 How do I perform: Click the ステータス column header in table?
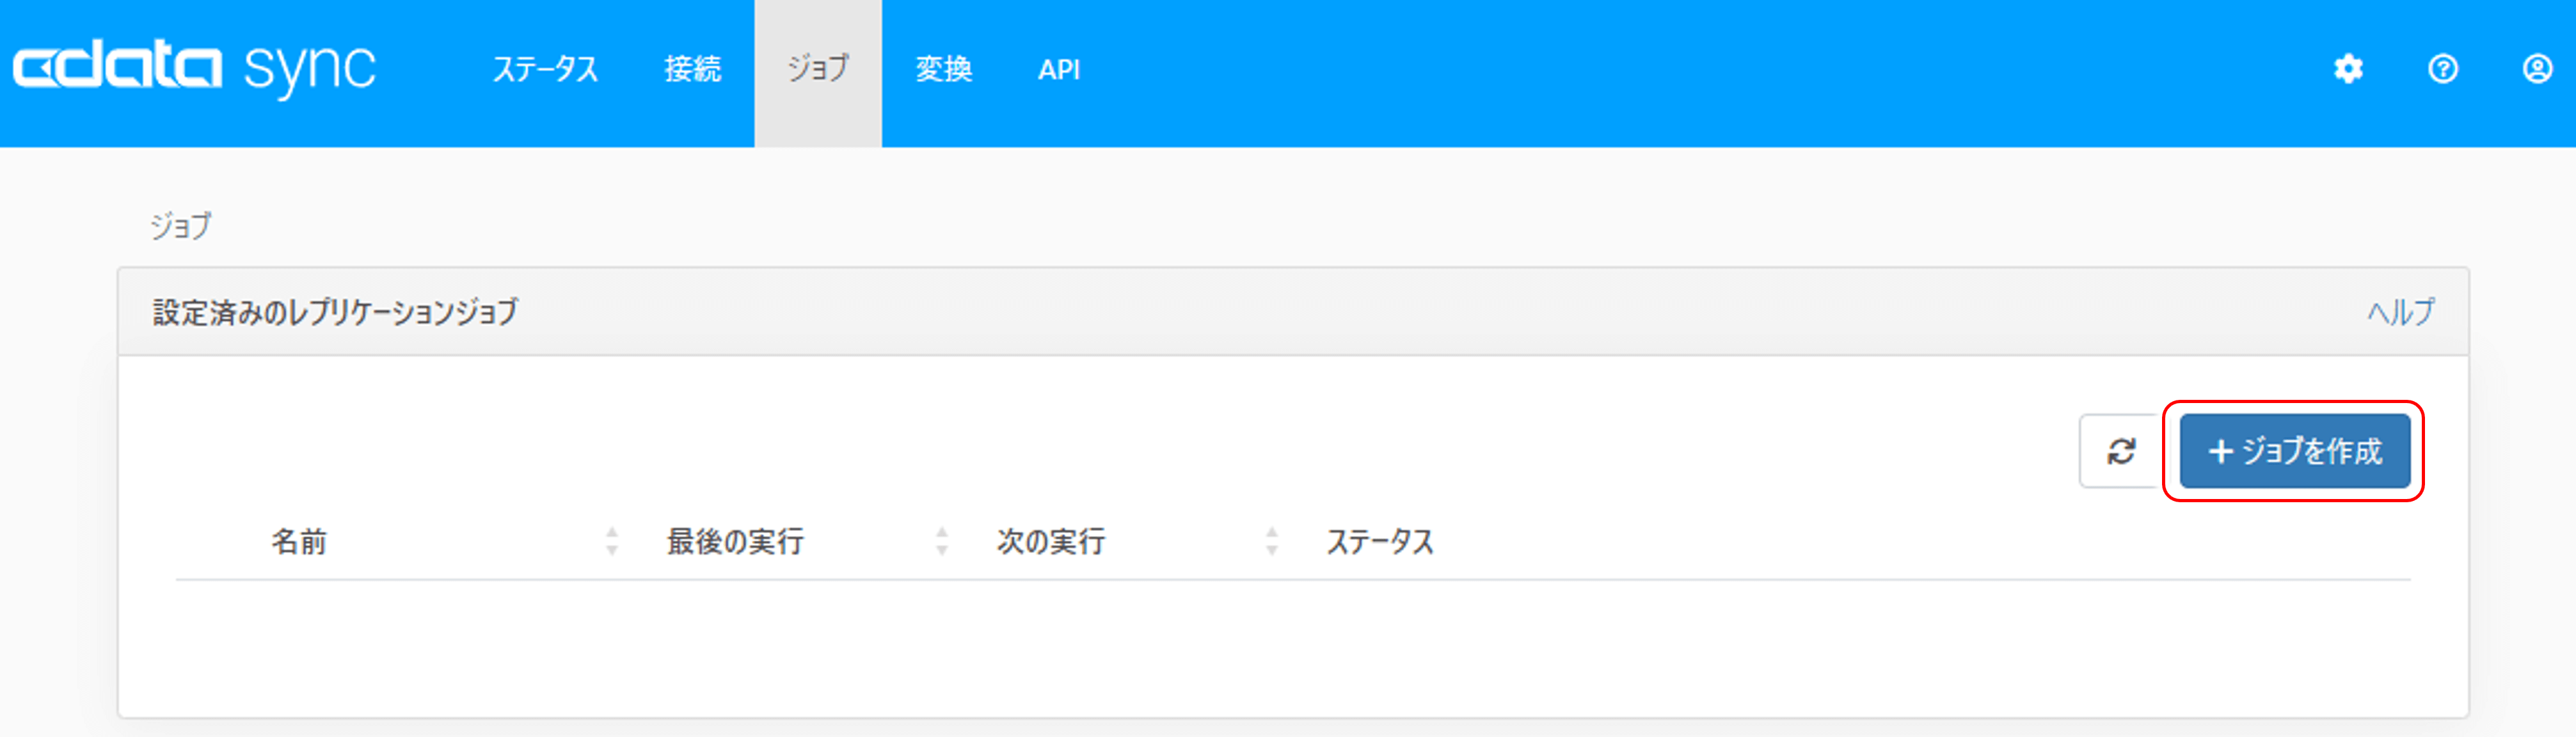(1380, 542)
